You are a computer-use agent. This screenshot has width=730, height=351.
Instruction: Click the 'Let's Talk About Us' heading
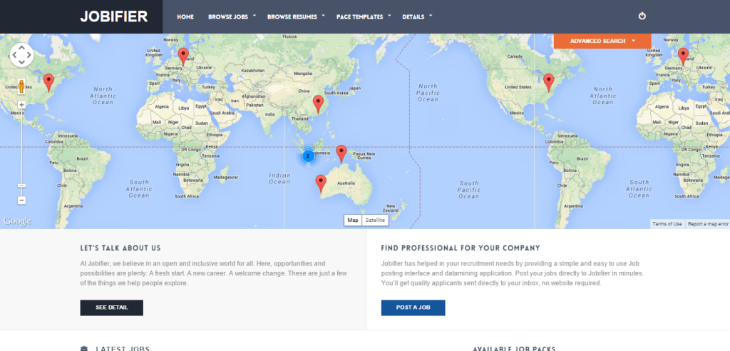(120, 248)
